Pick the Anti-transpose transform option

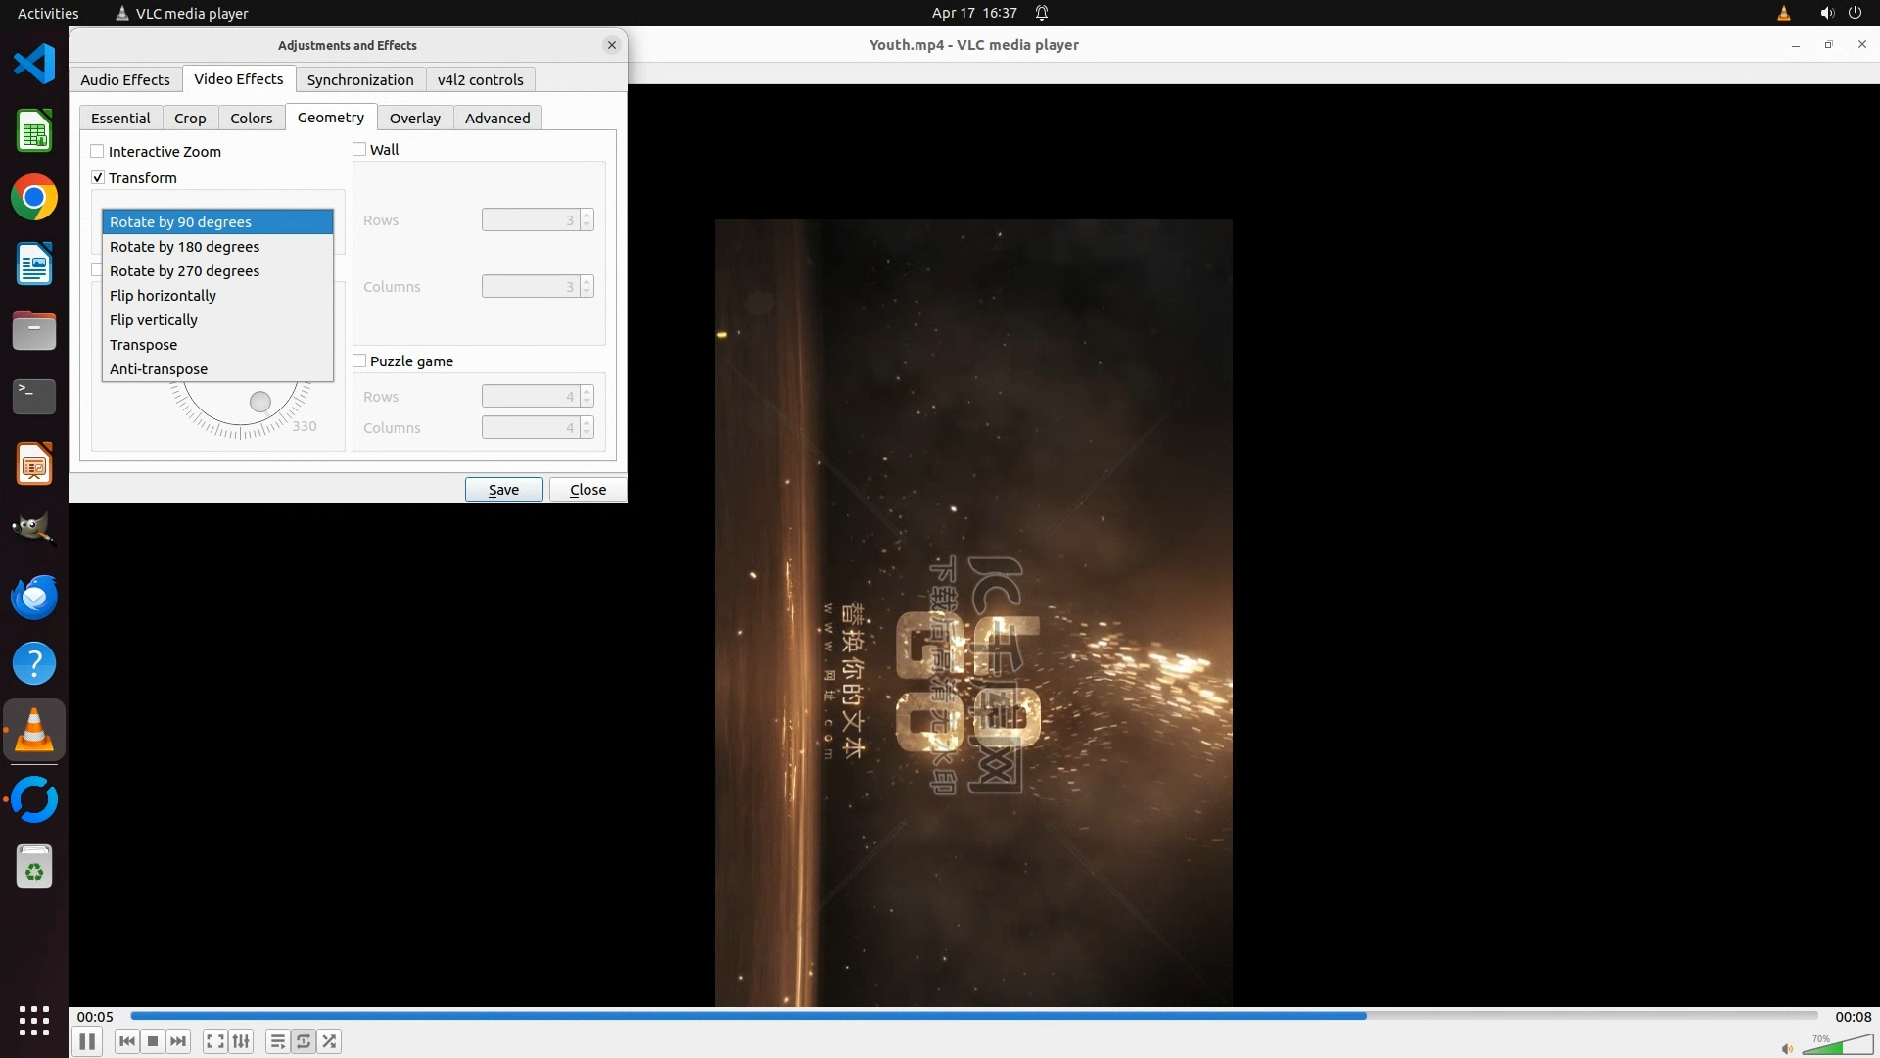tap(159, 369)
